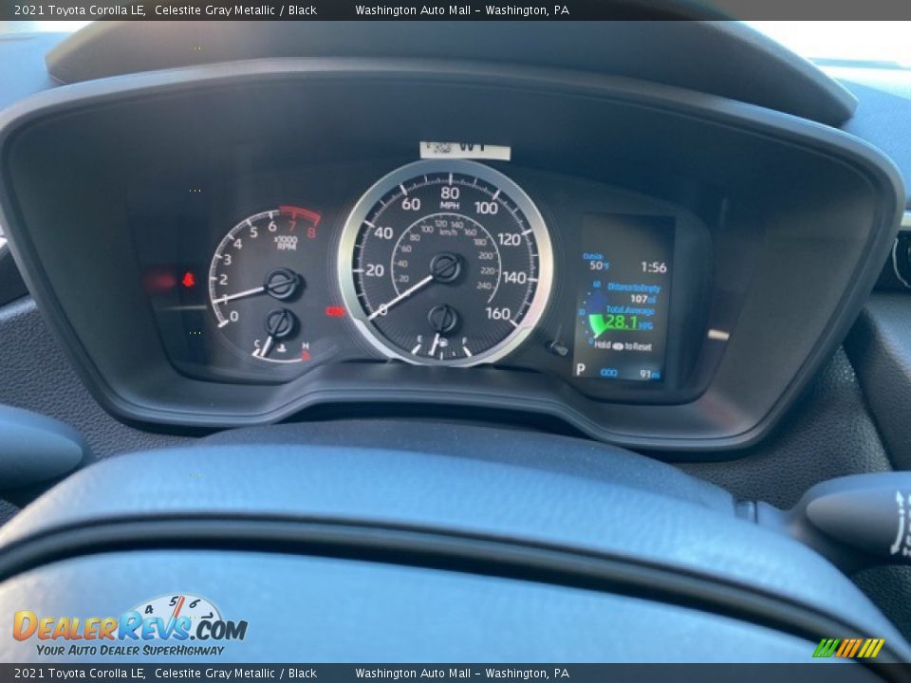This screenshot has width=911, height=683.
Task: Click the tachometer needle hub
Action: [x=282, y=284]
